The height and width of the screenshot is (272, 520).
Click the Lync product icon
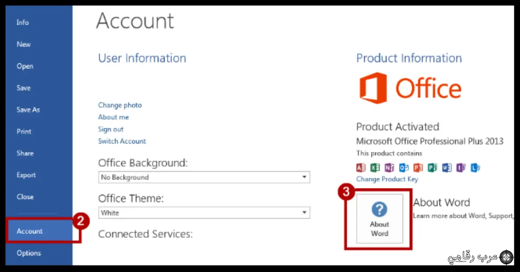click(475, 168)
